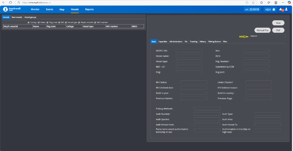Sort by IMO number column header
Viewport: 293px width, 151px height.
[x=118, y=26]
